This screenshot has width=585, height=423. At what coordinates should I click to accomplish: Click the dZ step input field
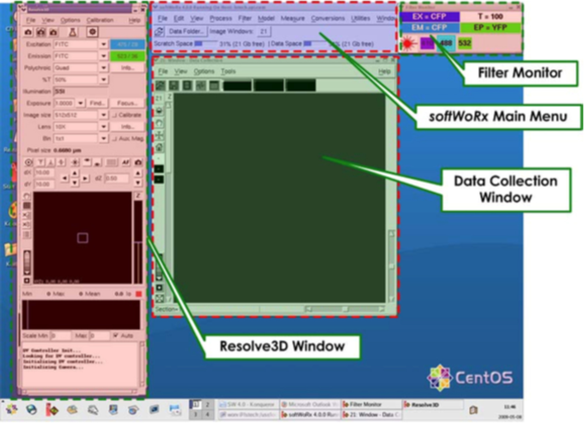[116, 178]
